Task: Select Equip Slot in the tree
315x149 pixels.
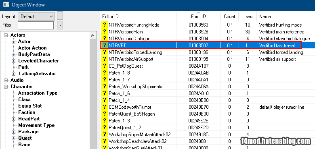Action: coord(30,106)
